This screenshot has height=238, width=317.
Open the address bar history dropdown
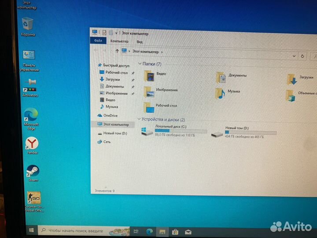[294, 56]
